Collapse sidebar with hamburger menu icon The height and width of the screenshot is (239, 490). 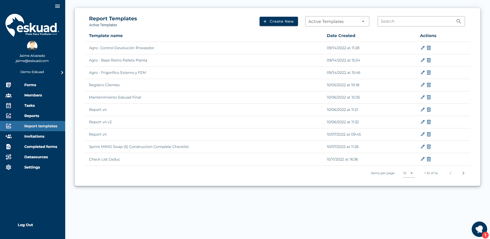click(x=57, y=6)
